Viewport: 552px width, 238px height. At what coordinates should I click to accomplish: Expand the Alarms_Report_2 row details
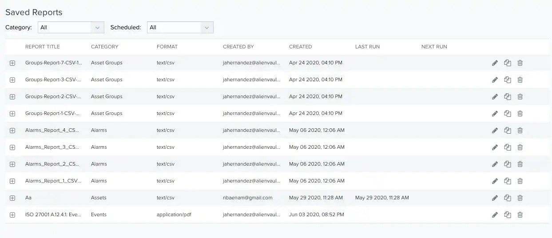pos(12,164)
